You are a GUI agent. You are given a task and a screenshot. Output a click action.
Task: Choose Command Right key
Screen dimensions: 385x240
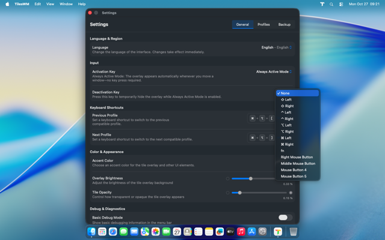(297, 144)
